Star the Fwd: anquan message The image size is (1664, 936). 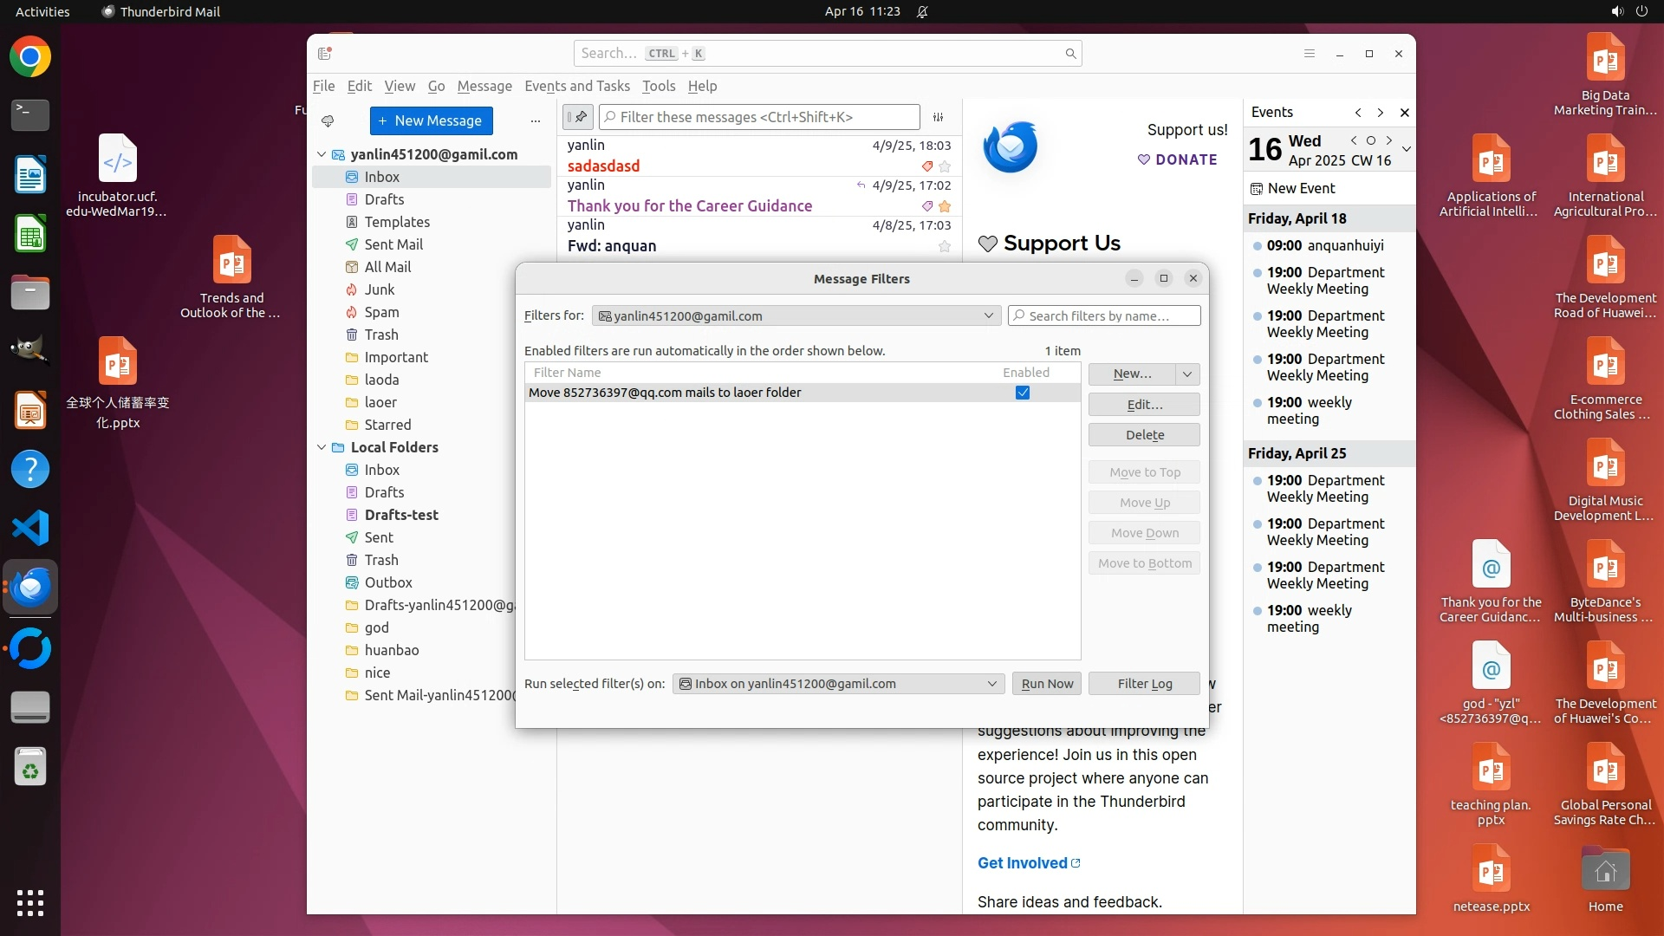(x=945, y=247)
